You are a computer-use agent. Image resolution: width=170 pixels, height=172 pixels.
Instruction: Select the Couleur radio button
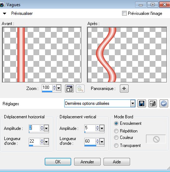(x=116, y=138)
